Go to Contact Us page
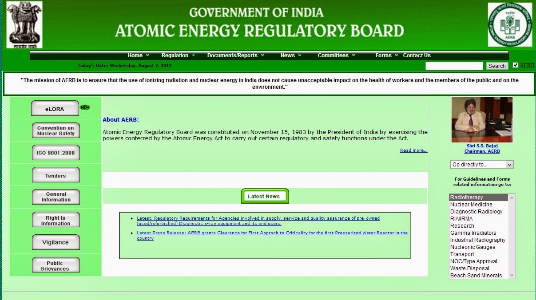This screenshot has width=536, height=300. click(x=417, y=55)
